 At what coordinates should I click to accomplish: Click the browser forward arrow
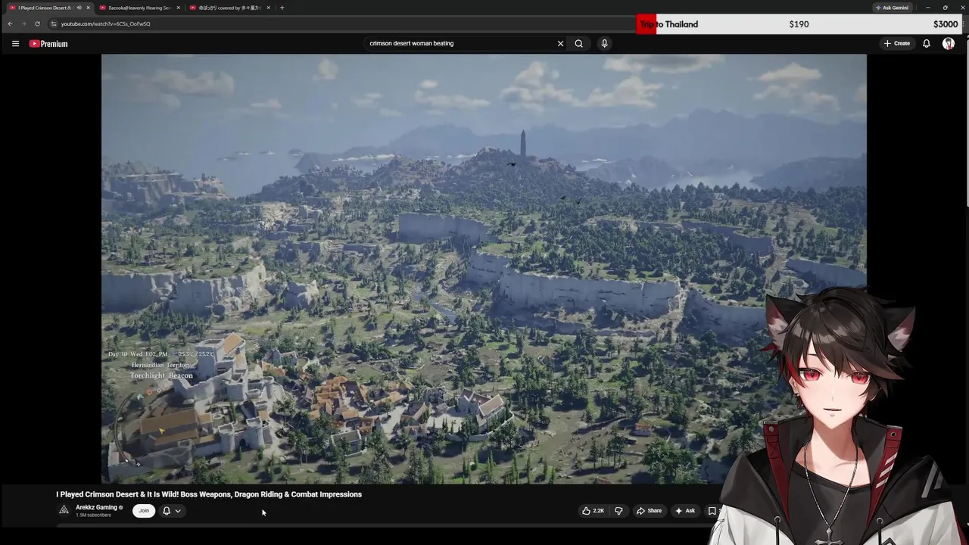pos(23,23)
